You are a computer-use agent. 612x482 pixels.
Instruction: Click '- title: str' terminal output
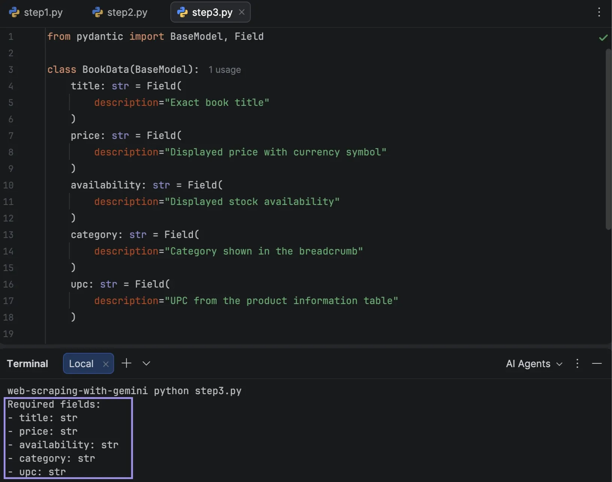click(42, 418)
